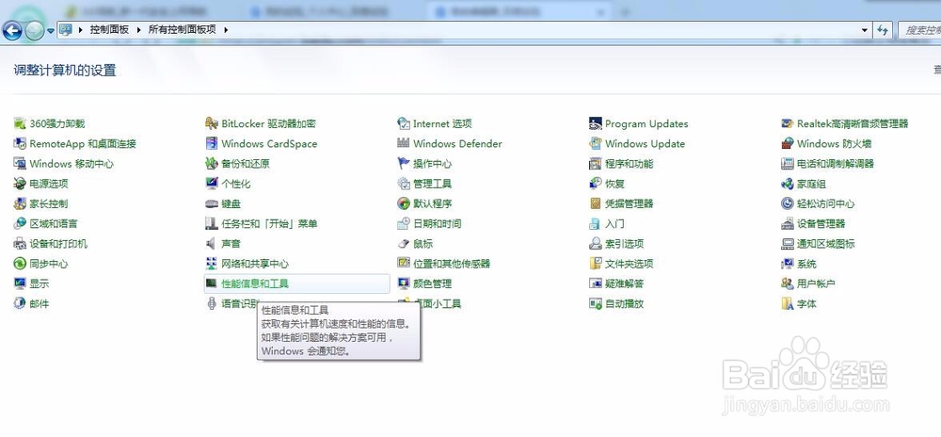This screenshot has width=941, height=437.
Task: Click the 通知区域图标 link
Action: click(826, 244)
